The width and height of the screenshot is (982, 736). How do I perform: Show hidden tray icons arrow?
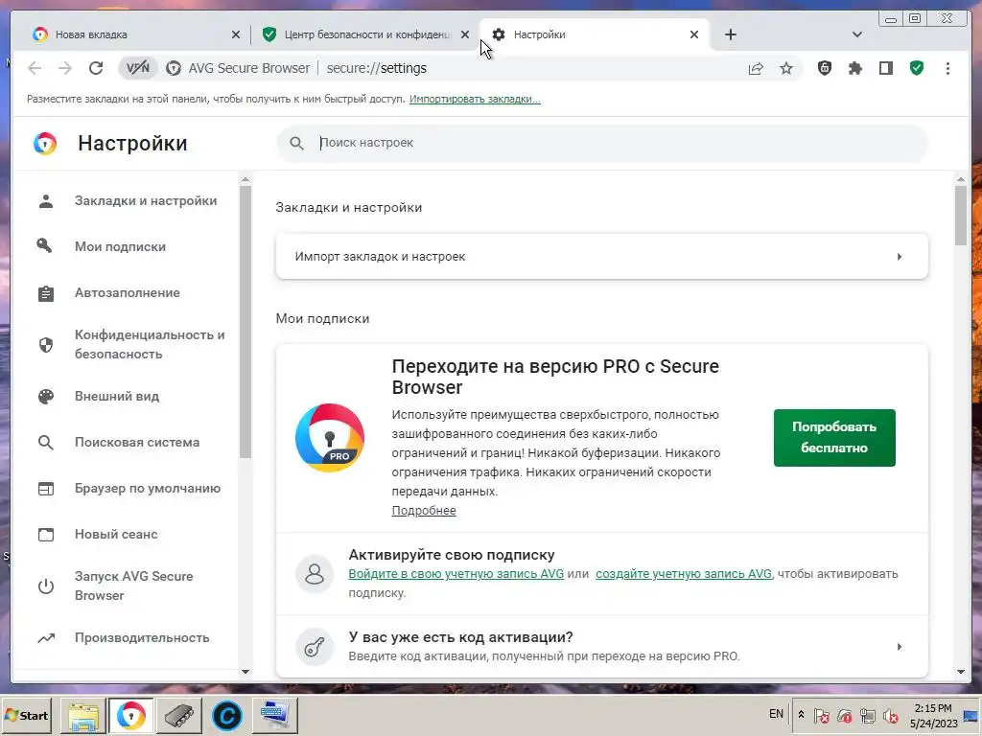801,714
